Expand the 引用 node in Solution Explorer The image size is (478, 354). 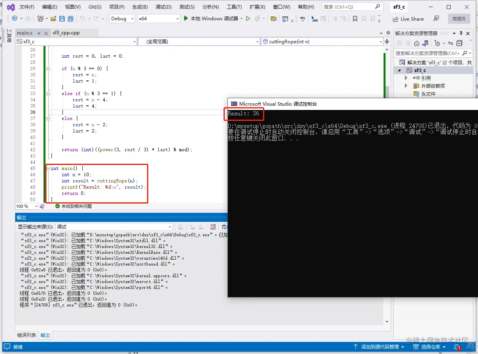click(406, 78)
